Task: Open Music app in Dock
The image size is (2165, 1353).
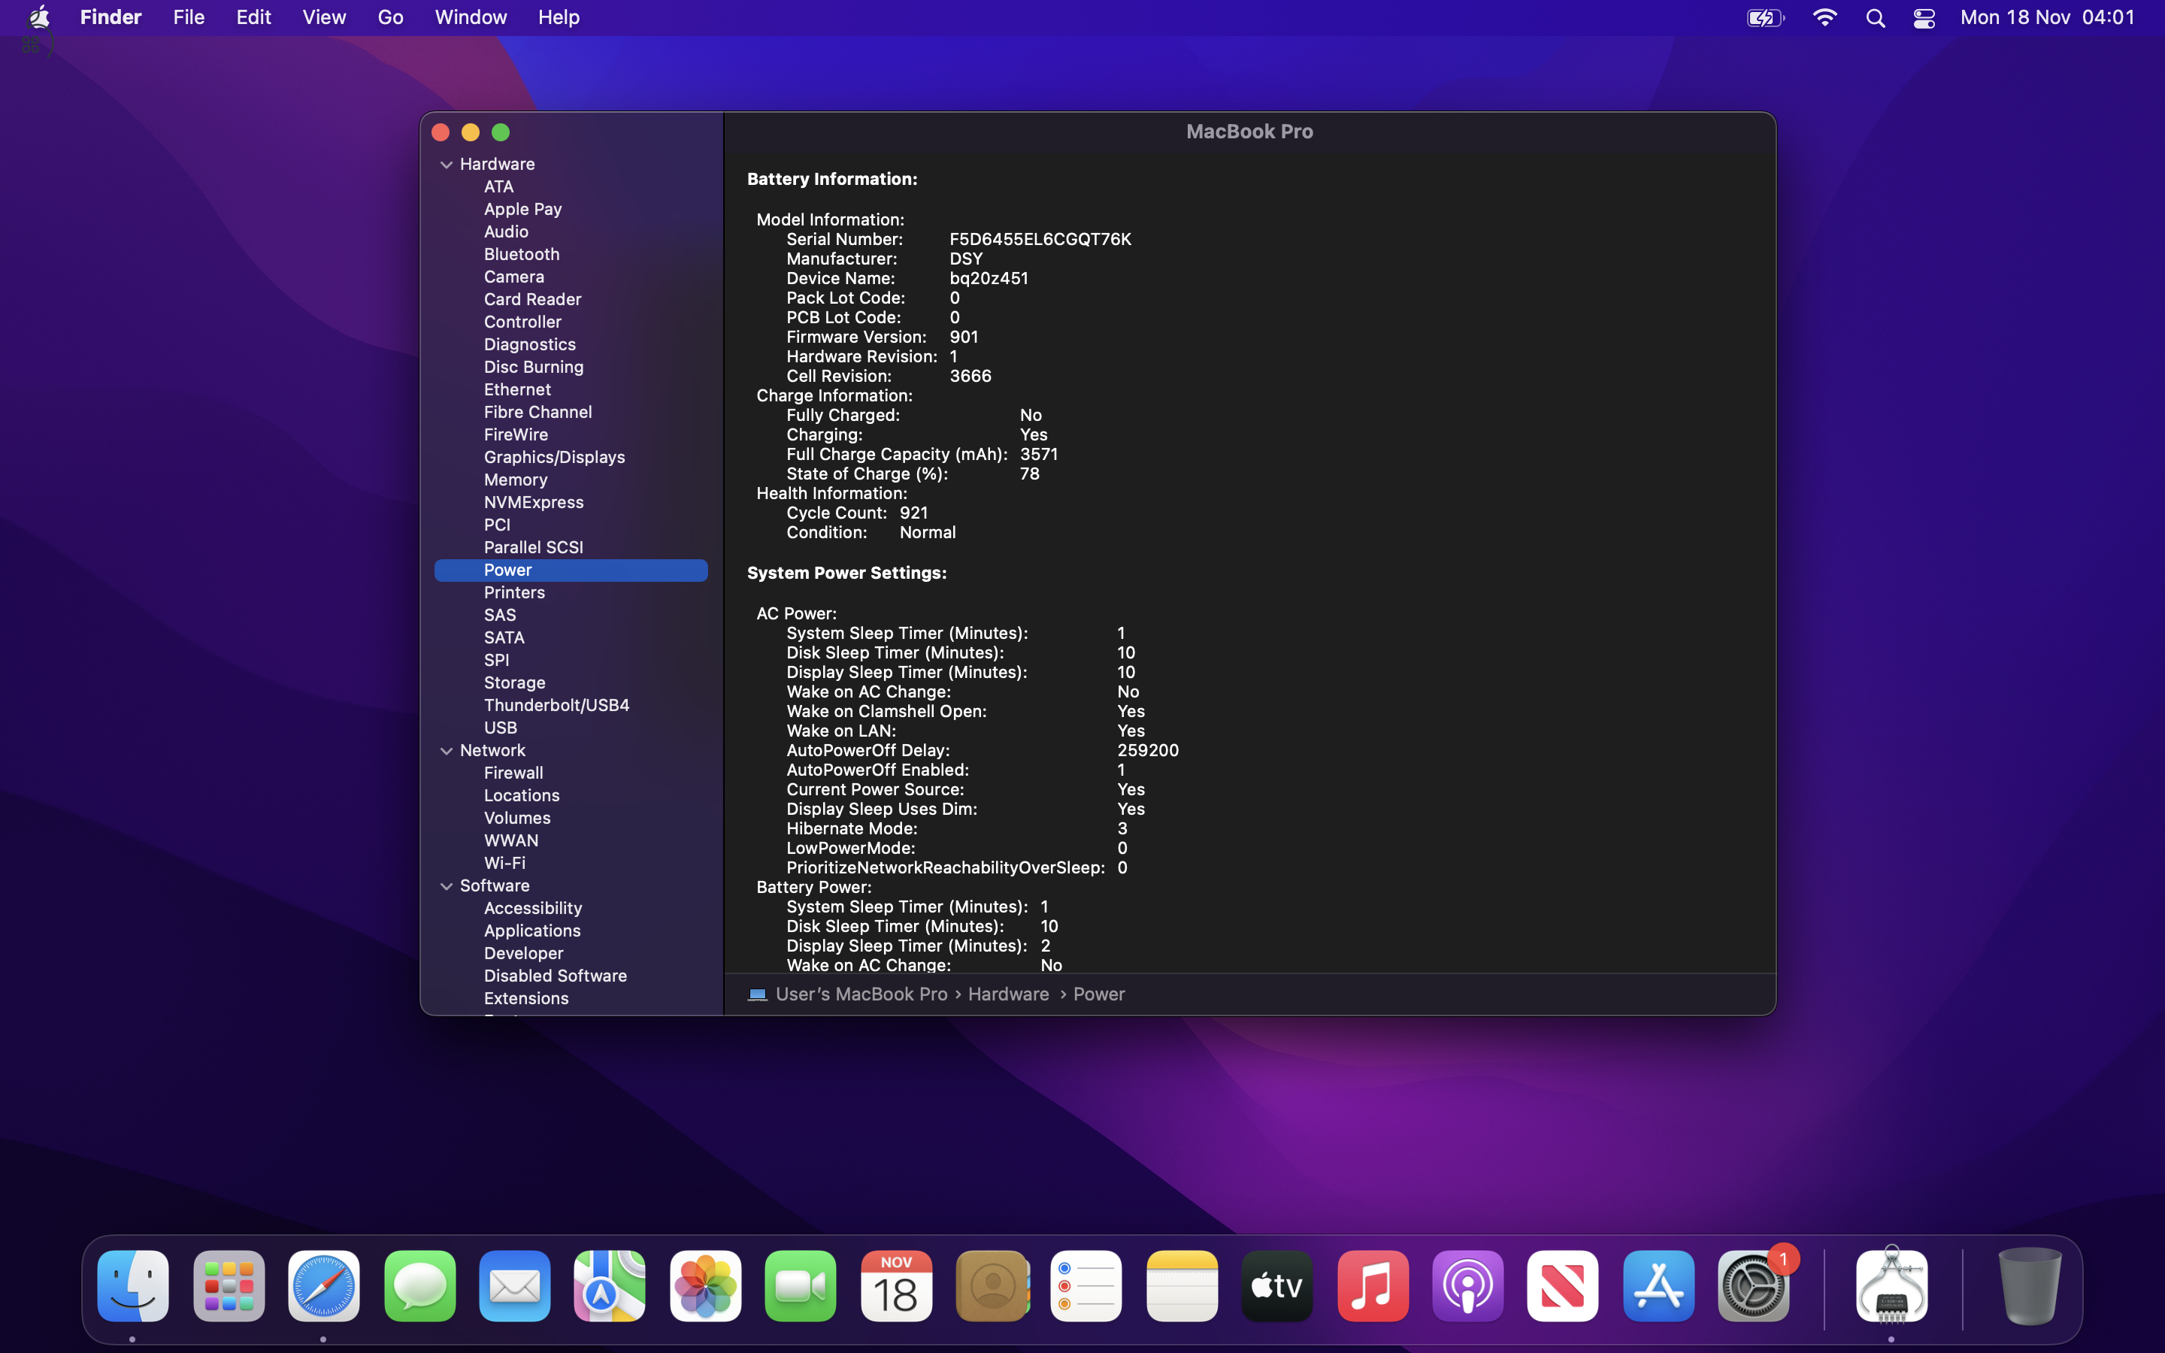Action: 1373,1286
